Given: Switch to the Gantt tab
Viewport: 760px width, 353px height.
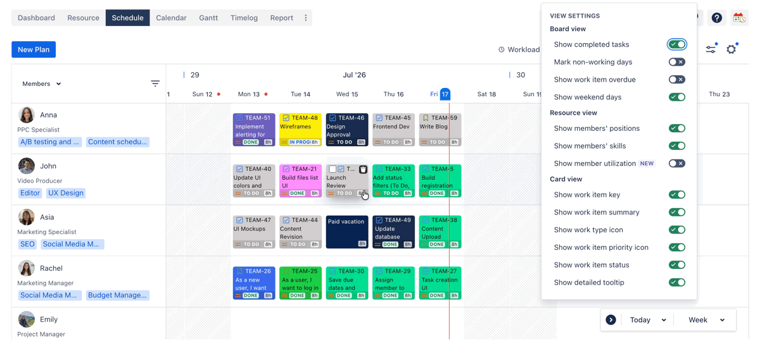Looking at the screenshot, I should [208, 18].
